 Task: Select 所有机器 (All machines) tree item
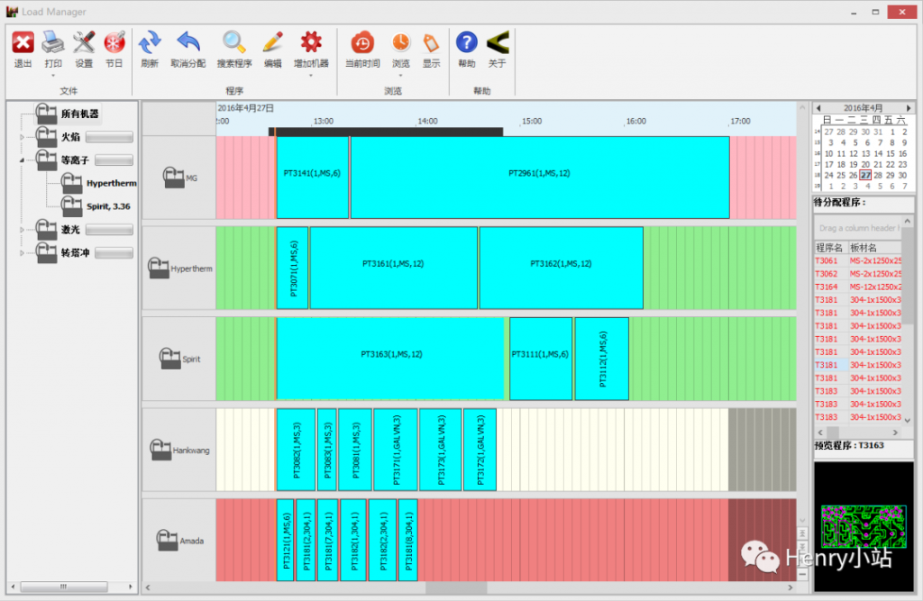[79, 114]
